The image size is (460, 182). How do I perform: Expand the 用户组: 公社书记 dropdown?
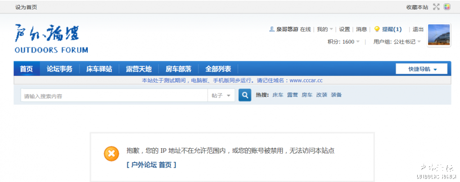point(397,42)
